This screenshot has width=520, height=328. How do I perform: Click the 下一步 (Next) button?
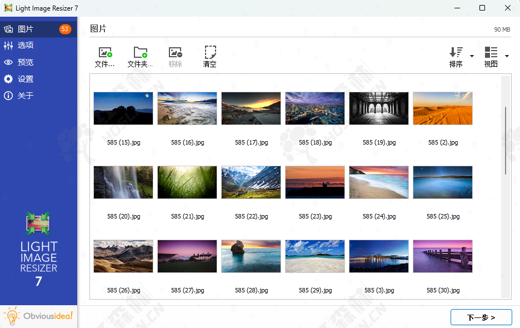pos(481,317)
